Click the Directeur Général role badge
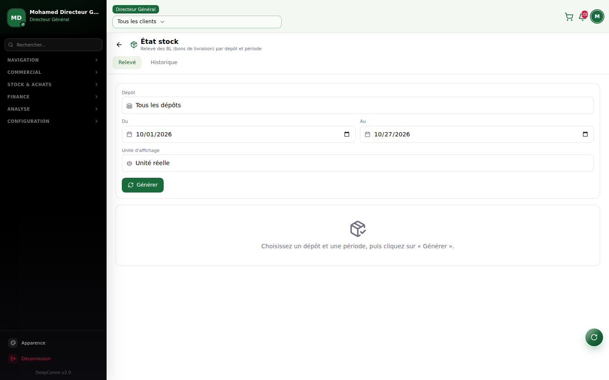This screenshot has width=609, height=380. 136,9
